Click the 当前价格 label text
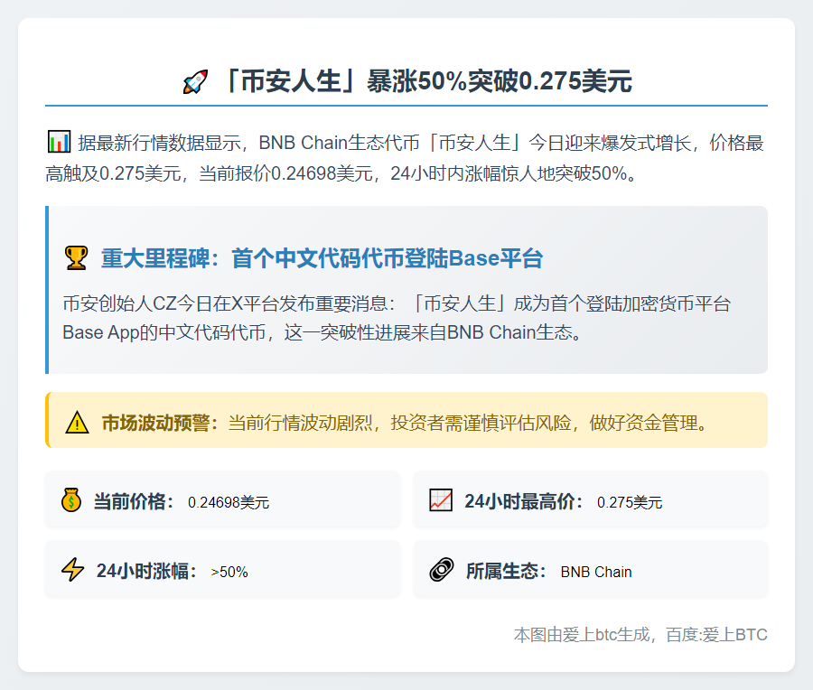 point(134,501)
